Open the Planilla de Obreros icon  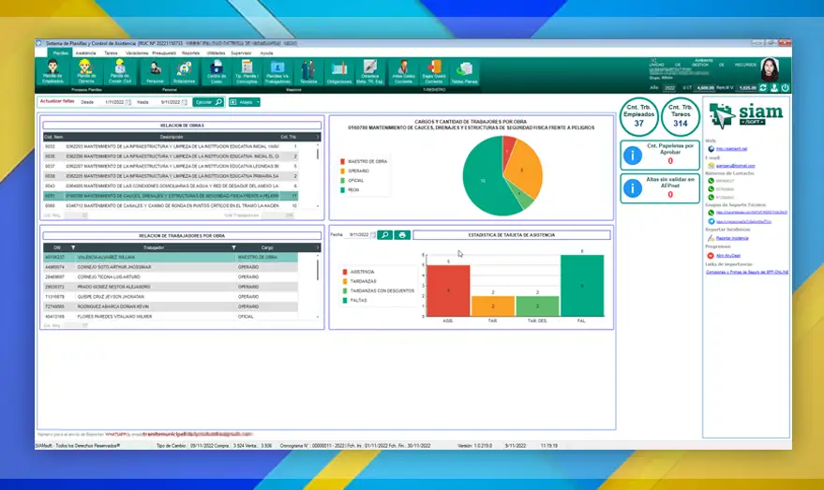86,70
